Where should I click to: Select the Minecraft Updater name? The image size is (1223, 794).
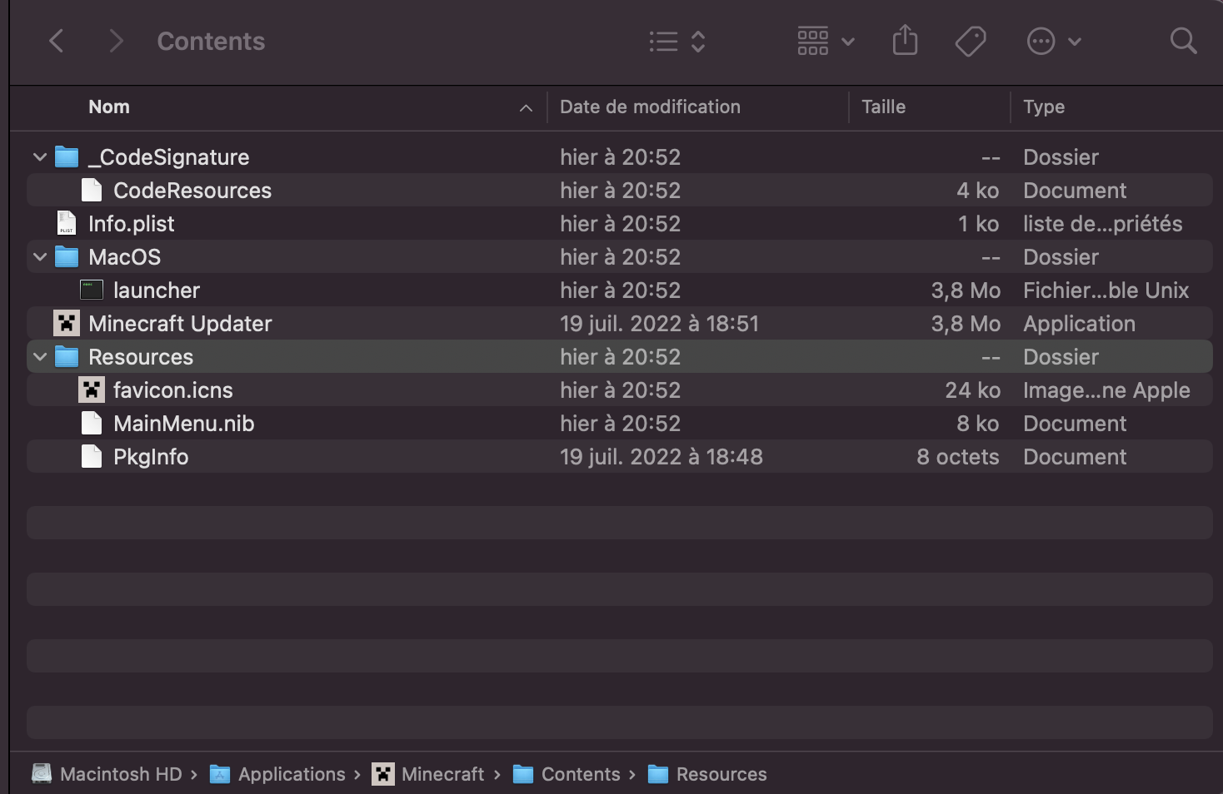coord(180,323)
